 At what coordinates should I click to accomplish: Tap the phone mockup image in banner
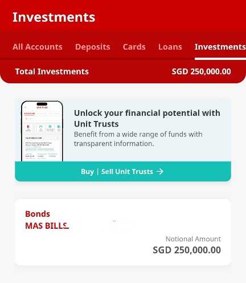pyautogui.click(x=42, y=131)
